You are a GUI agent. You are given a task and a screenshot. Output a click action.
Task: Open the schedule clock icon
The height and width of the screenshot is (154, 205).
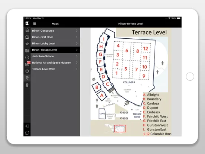pyautogui.click(x=27, y=37)
